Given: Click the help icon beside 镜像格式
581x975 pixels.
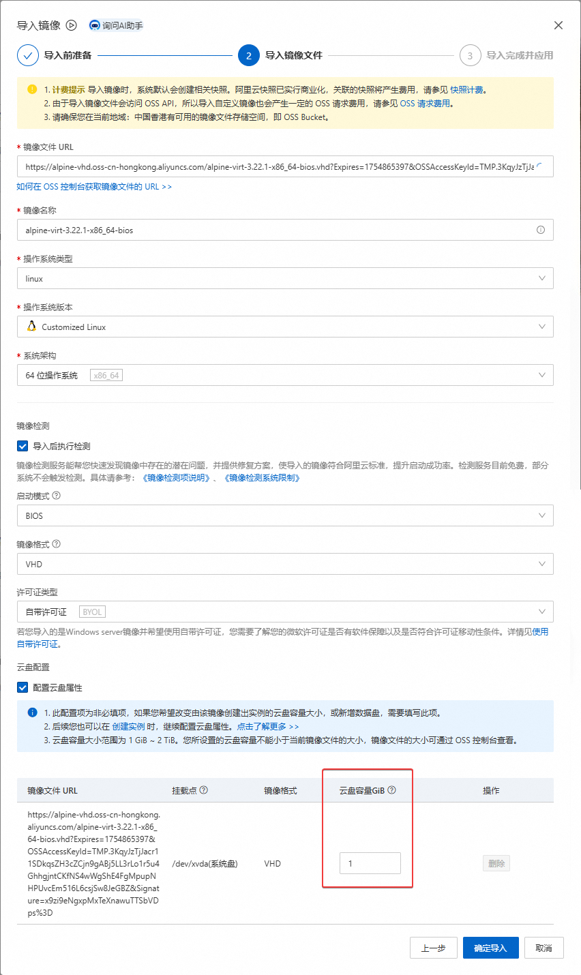Looking at the screenshot, I should (x=56, y=544).
